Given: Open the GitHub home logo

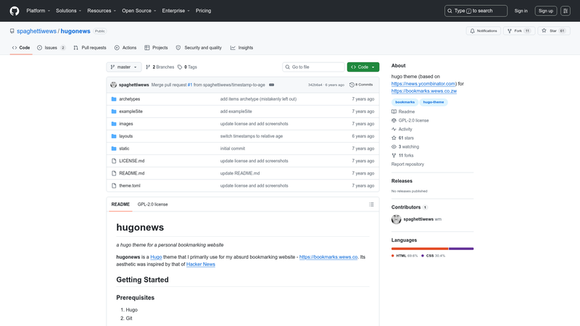Looking at the screenshot, I should point(14,11).
